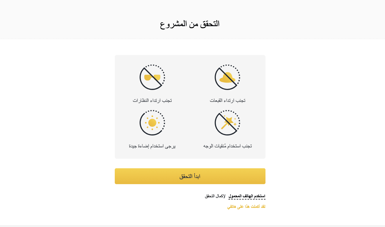Click the لإكمال التحقق text
This screenshot has width=385, height=227.
pos(215,196)
